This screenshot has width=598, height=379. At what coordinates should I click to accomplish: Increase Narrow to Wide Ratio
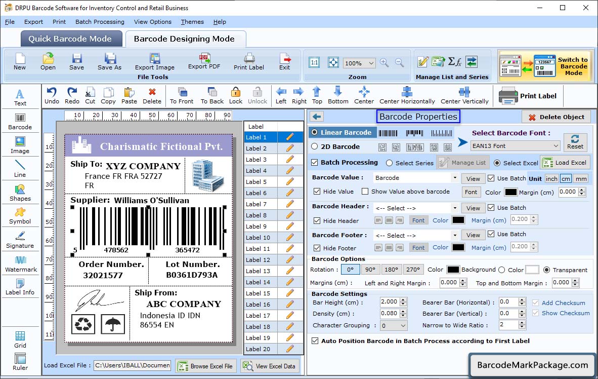point(522,322)
